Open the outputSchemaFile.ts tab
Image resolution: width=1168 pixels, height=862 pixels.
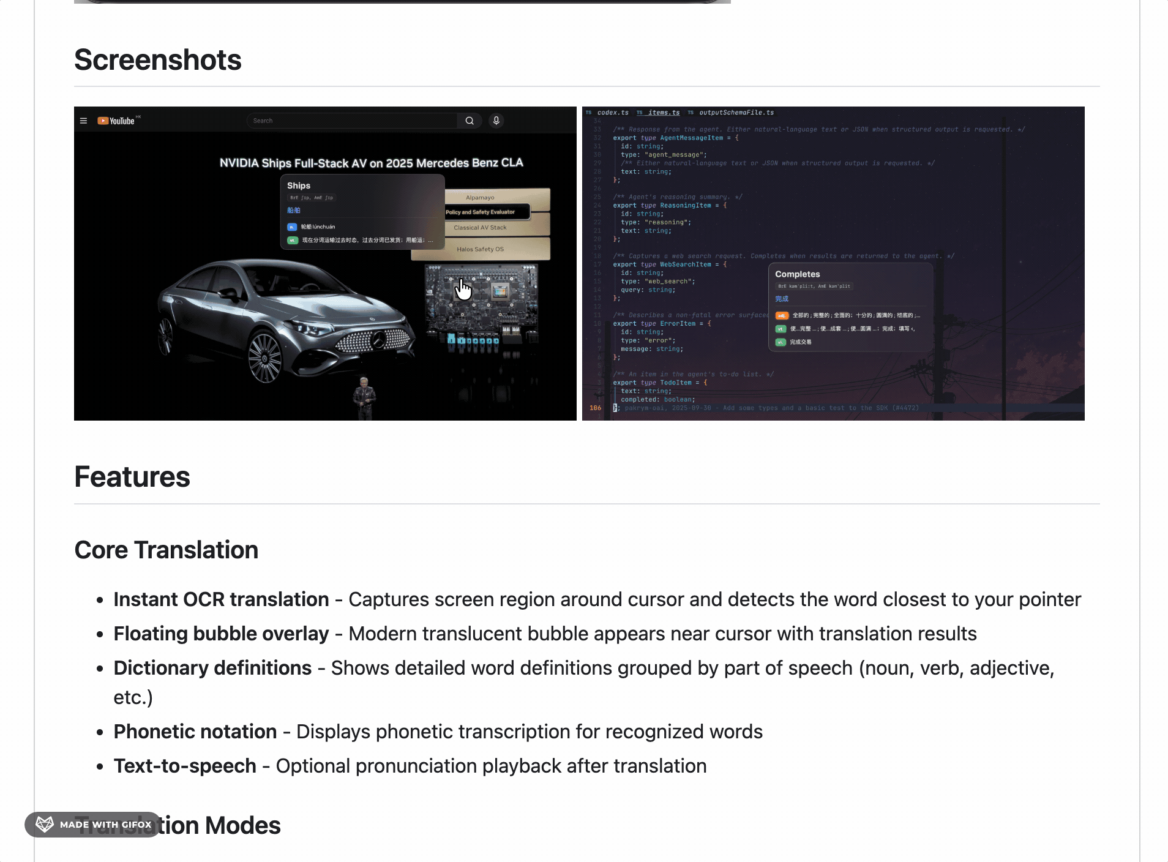(736, 113)
